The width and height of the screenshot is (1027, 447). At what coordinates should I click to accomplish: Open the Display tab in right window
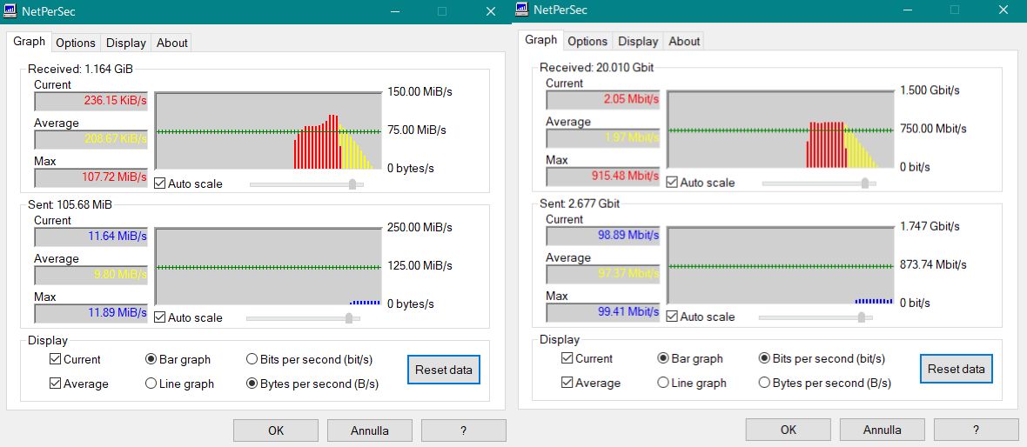pyautogui.click(x=638, y=41)
